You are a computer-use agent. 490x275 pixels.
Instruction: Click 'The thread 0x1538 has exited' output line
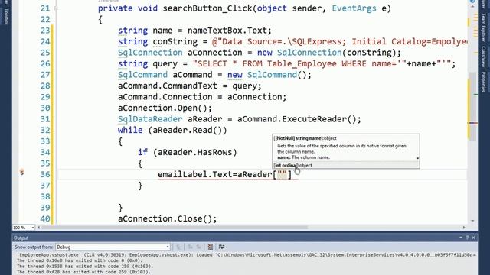[x=85, y=267]
